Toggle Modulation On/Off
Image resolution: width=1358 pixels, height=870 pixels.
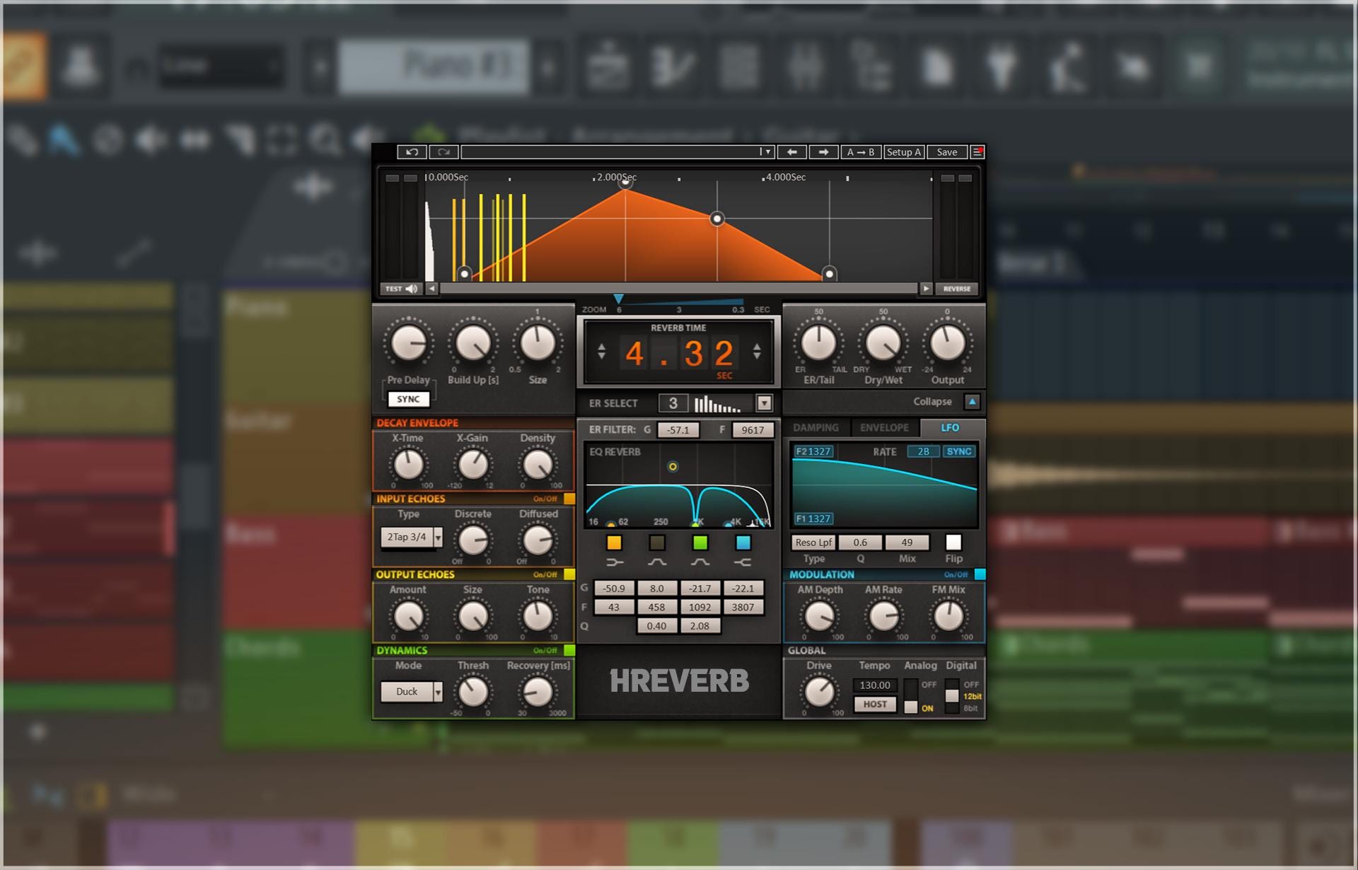[980, 574]
